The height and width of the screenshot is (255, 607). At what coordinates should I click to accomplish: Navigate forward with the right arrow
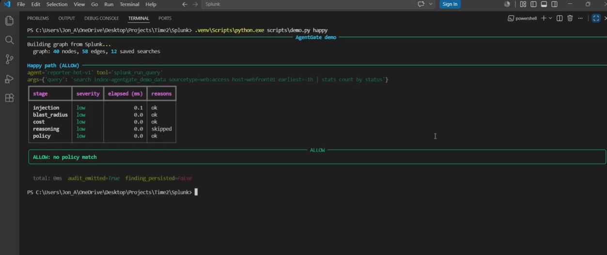pos(195,4)
